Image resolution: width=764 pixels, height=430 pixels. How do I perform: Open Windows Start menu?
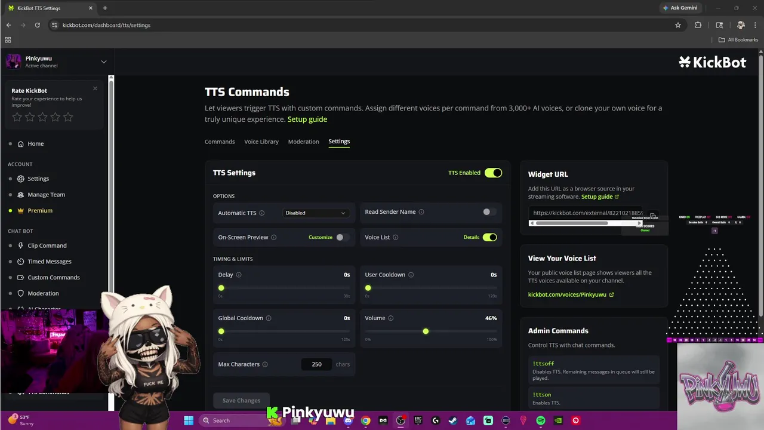coord(189,420)
